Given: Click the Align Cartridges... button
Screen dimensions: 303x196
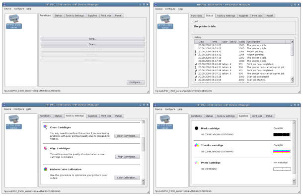Looking at the screenshot, I should click(128, 157).
